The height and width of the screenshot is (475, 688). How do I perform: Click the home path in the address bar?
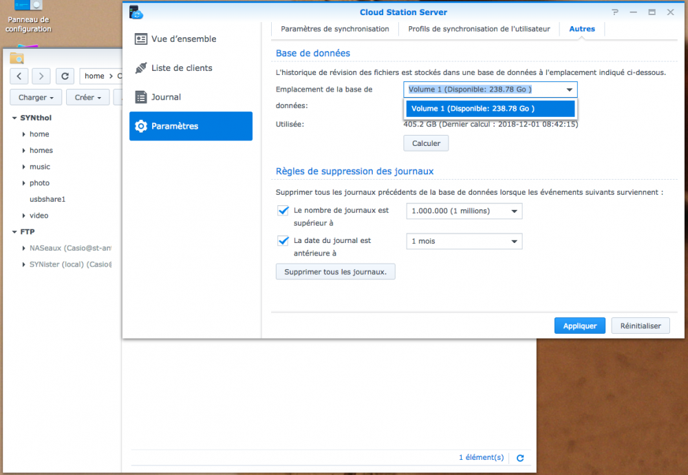pos(94,76)
